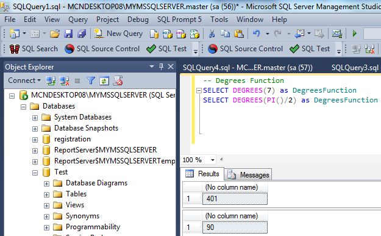
Task: Click the Paste clipboard icon
Action: point(239,34)
